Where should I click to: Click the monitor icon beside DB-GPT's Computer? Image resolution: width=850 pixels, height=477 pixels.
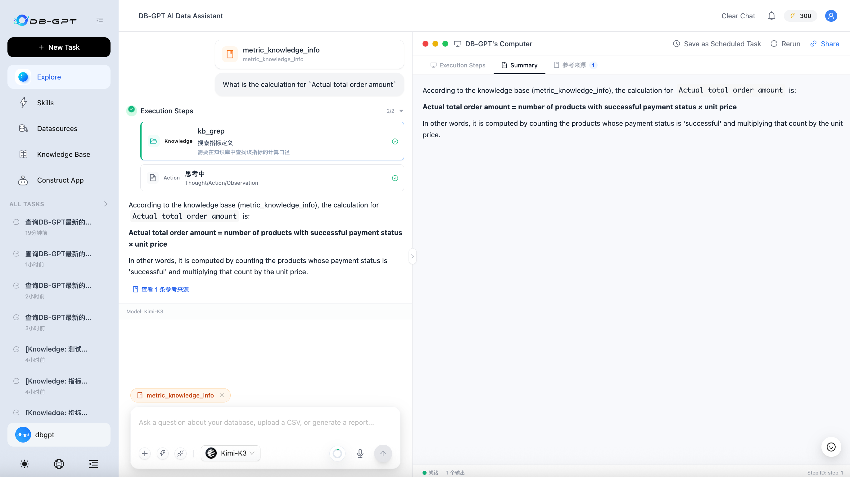click(457, 43)
